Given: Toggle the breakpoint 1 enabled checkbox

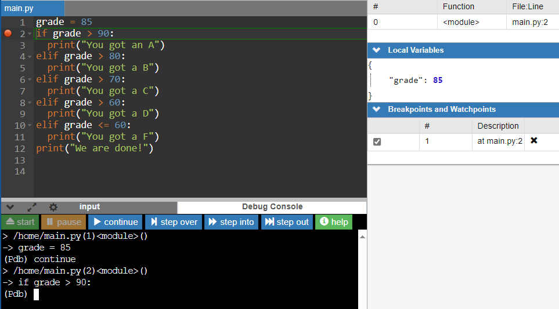Looking at the screenshot, I should coord(377,141).
